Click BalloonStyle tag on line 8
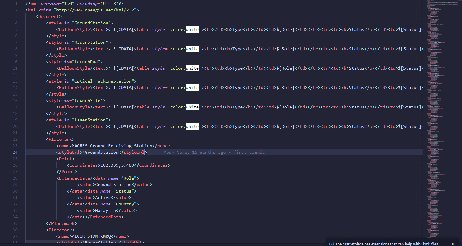 pyautogui.click(x=74, y=49)
